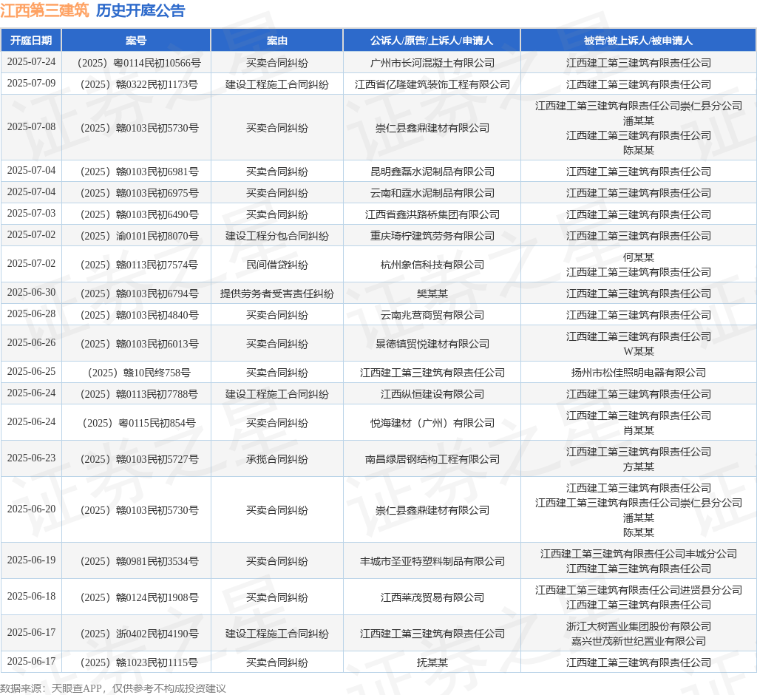Select the 公诉人/原告/上诉人/申请人 column header
Image resolution: width=757 pixels, height=695 pixels.
click(432, 41)
